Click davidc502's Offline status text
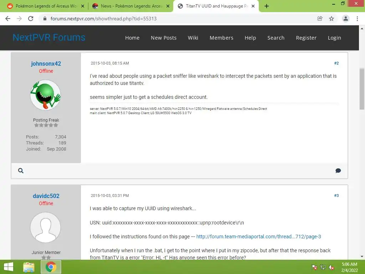Image resolution: width=365 pixels, height=274 pixels. (x=46, y=203)
